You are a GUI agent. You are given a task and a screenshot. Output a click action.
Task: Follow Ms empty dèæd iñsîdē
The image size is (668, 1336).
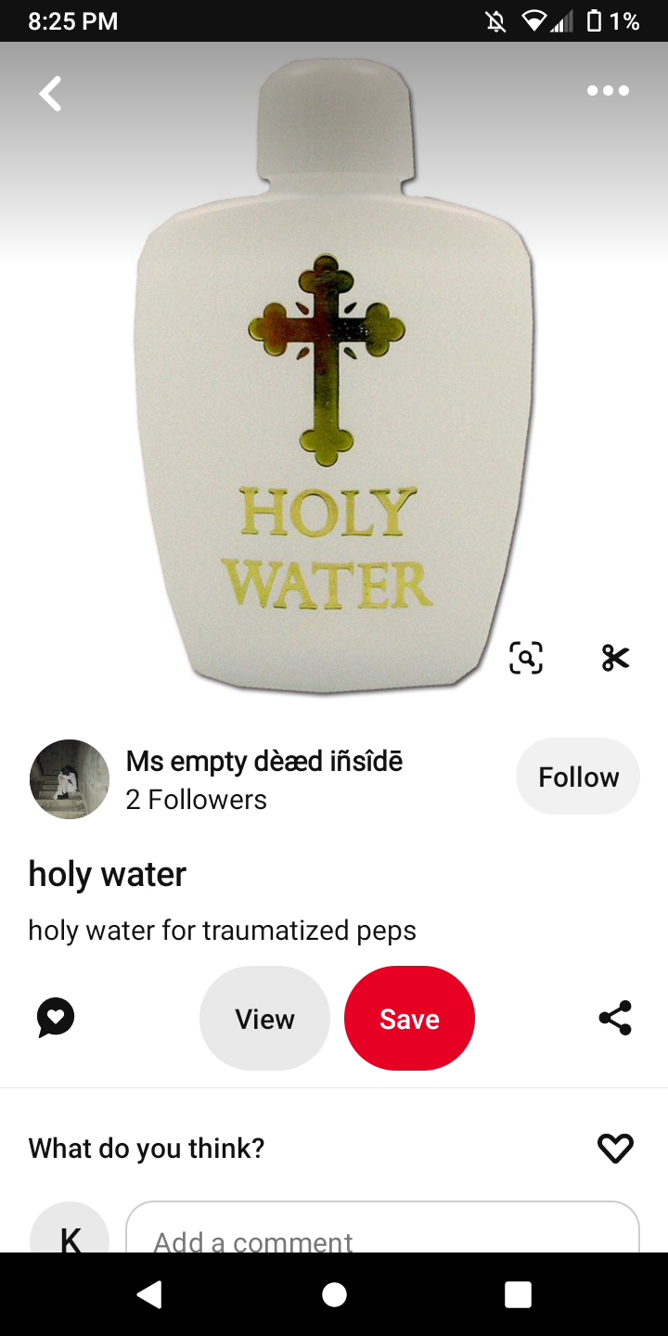(578, 777)
